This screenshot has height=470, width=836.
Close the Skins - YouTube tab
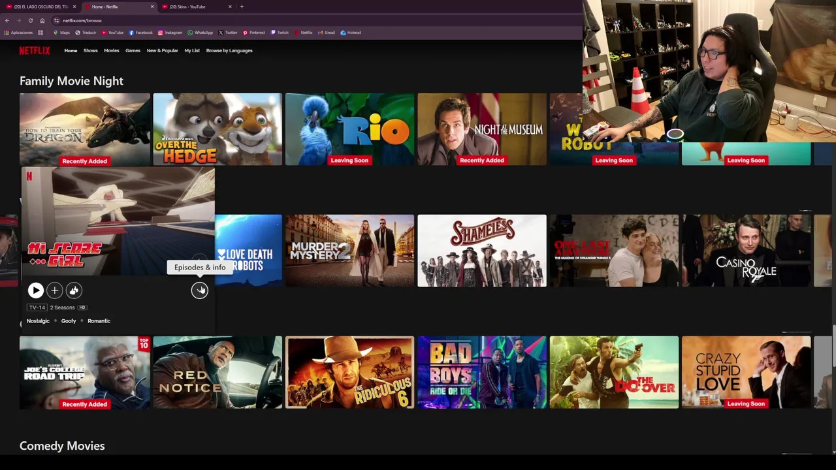[x=230, y=7]
